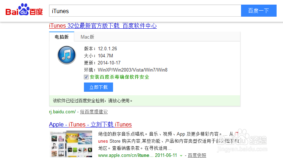This screenshot has width=283, height=159.
Task: Click the size value 104.7M
Action: tap(105, 56)
